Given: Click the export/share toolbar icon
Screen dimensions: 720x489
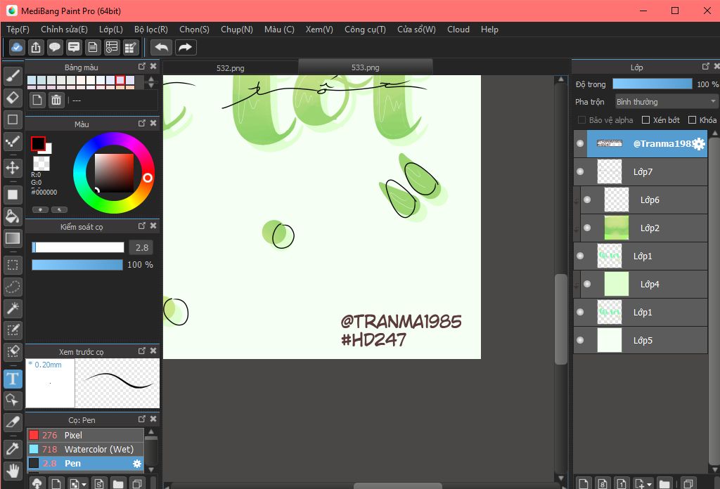Looking at the screenshot, I should [x=36, y=47].
